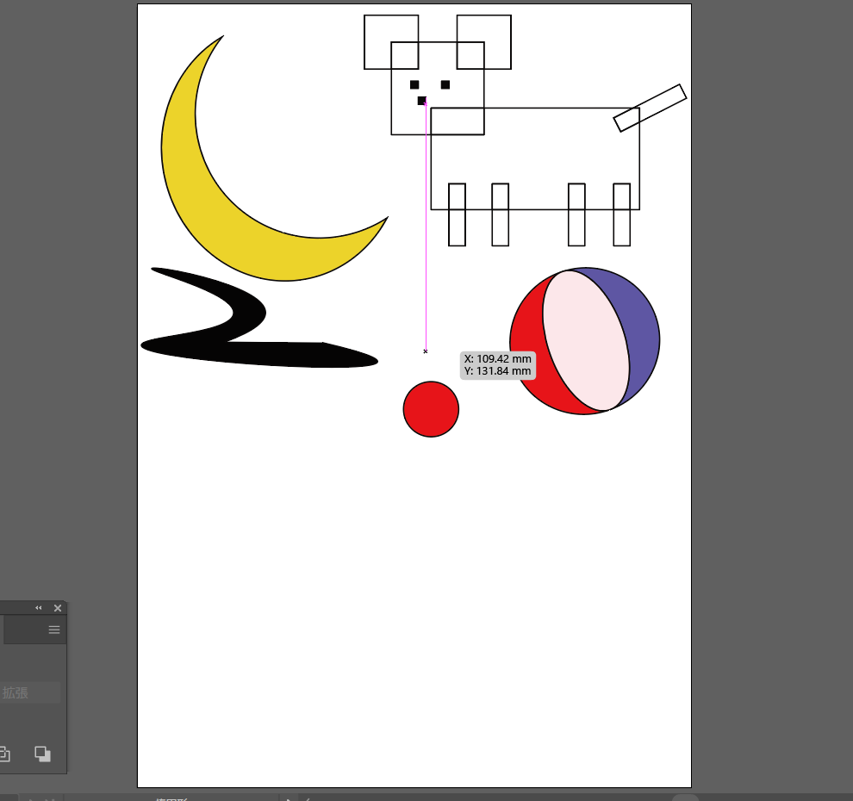Click the dog's left eye square
853x801 pixels.
(x=414, y=84)
